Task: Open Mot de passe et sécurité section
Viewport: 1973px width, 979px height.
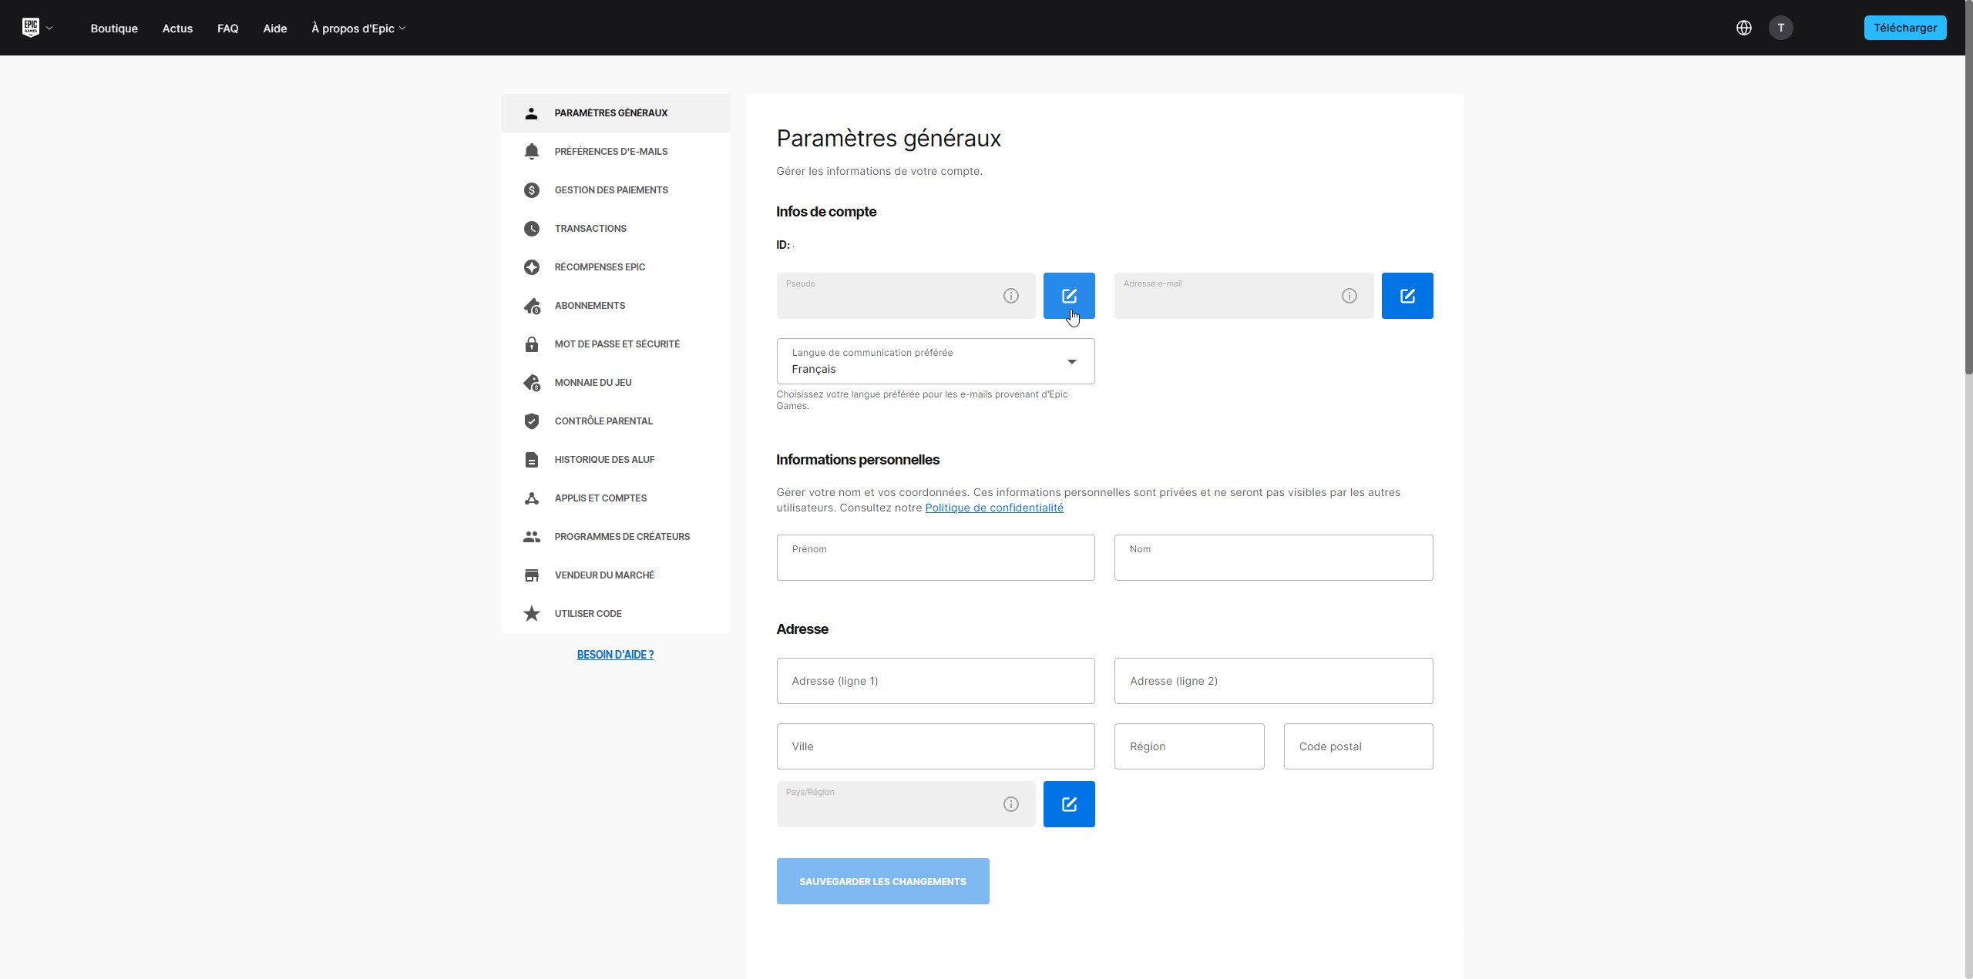Action: [x=617, y=344]
